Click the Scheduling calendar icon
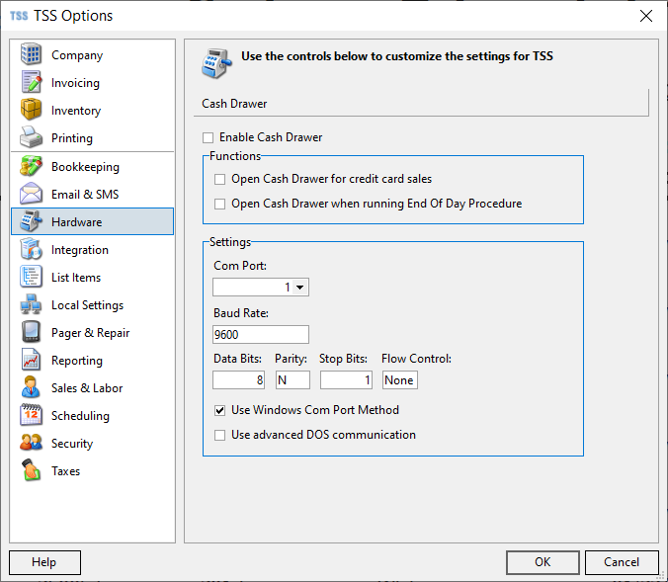 click(x=31, y=415)
